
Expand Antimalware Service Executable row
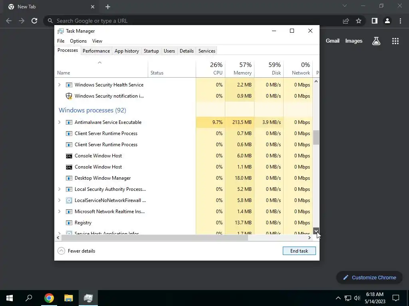click(x=59, y=122)
